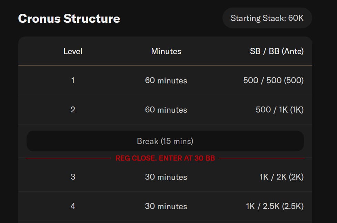
Task: Select the 1K / 2K (2K) blinds value
Action: pos(281,177)
